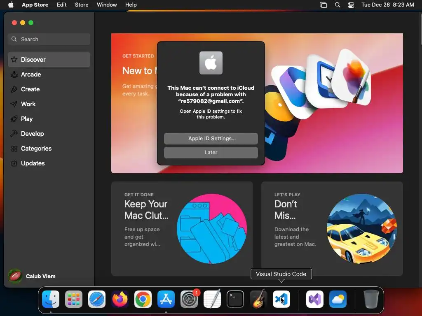This screenshot has width=422, height=316.
Task: Open Google Chrome from the Dock
Action: (x=143, y=299)
